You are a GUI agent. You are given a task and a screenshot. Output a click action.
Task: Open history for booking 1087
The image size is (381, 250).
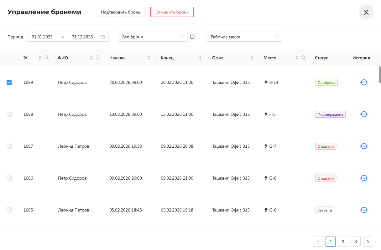click(x=363, y=146)
